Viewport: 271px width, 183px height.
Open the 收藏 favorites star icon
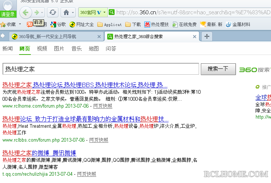pos(3,25)
